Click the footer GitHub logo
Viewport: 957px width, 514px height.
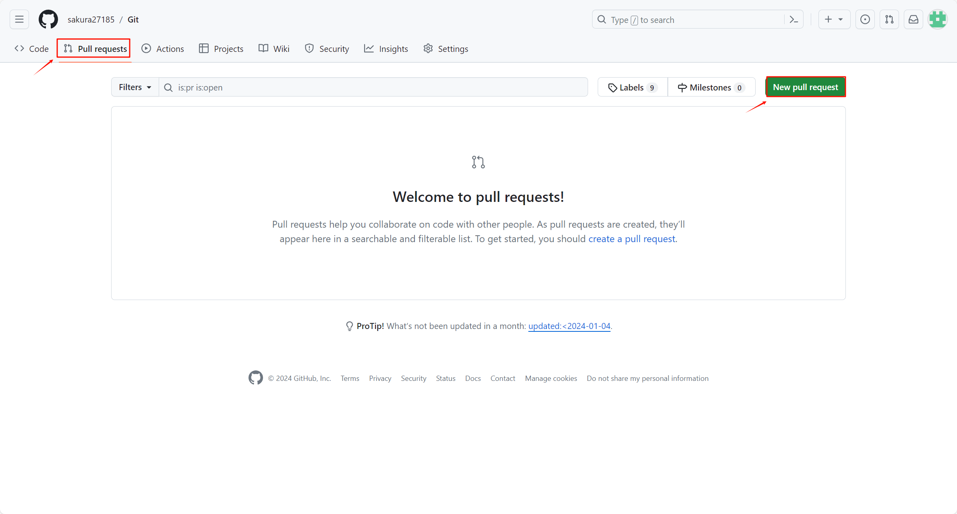pyautogui.click(x=256, y=378)
